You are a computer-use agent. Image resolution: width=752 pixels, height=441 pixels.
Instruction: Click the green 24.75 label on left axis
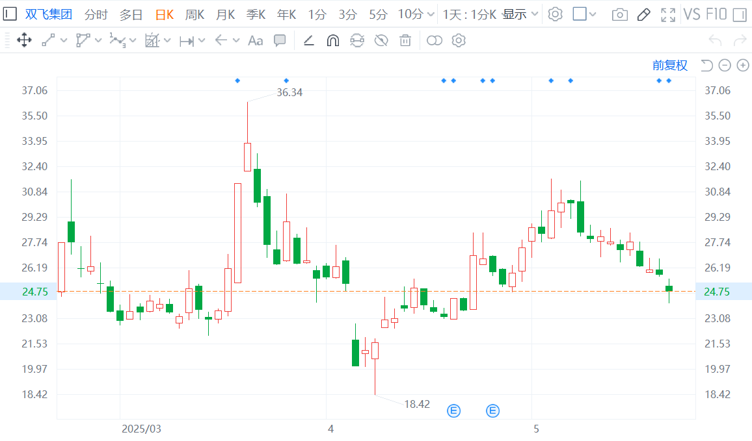[x=35, y=292]
